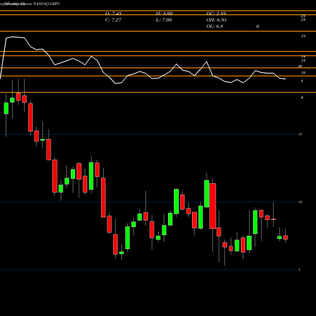
Task: Click the 24 label on indicator axis
Action: (x=303, y=16)
